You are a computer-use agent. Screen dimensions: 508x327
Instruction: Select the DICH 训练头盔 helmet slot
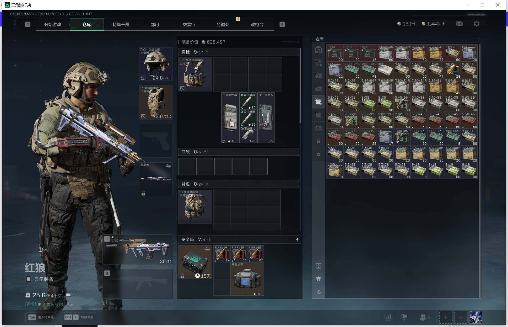(x=156, y=64)
